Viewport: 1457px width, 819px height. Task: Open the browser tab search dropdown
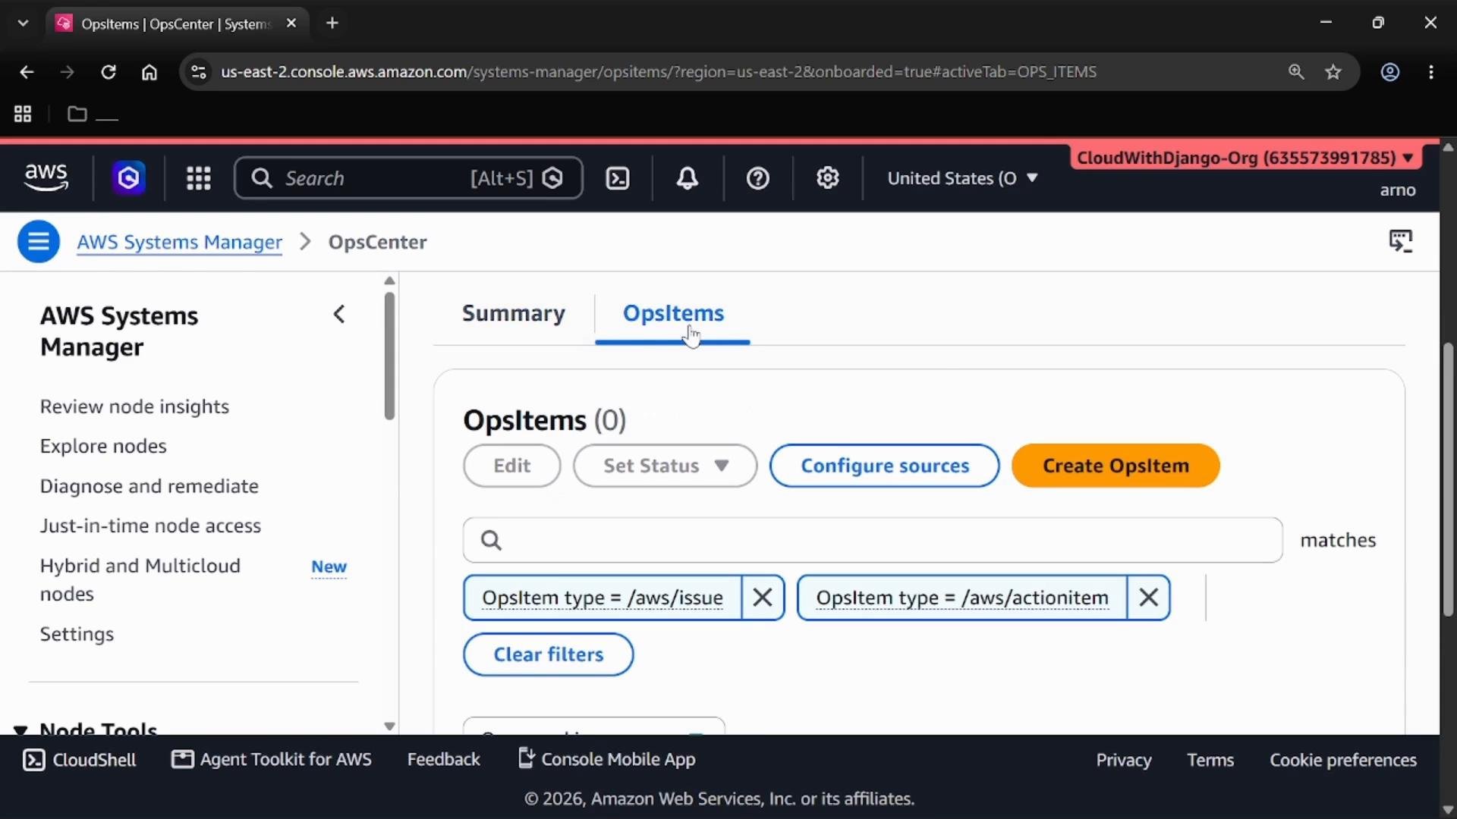click(x=23, y=23)
